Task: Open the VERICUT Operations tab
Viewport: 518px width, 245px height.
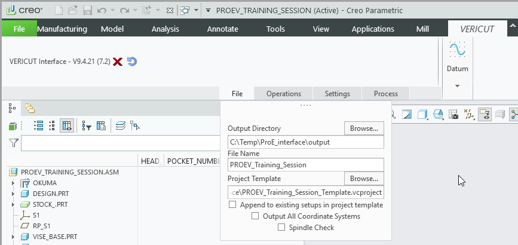Action: click(x=284, y=94)
